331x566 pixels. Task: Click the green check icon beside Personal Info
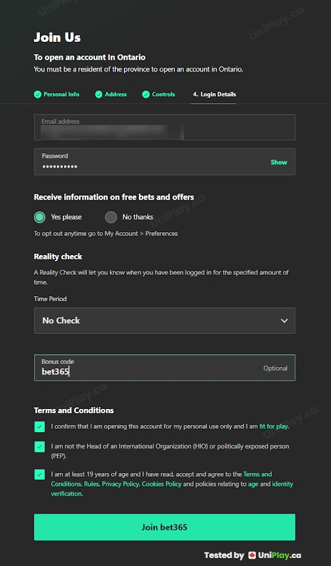38,95
